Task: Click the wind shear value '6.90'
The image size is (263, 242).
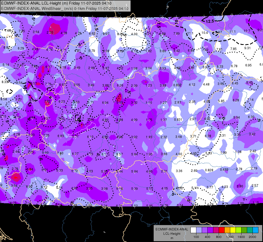Action: pyautogui.click(x=29, y=186)
